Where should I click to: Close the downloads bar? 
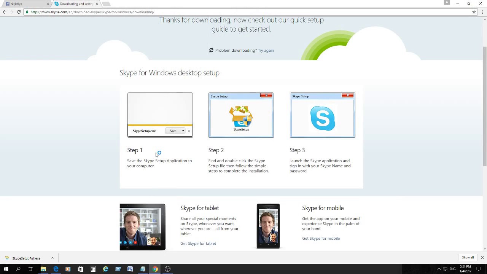[482, 258]
